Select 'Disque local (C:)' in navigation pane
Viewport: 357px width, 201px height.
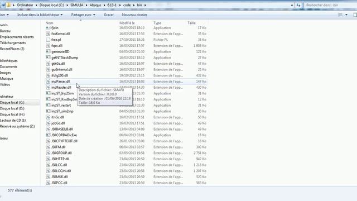coord(12,103)
